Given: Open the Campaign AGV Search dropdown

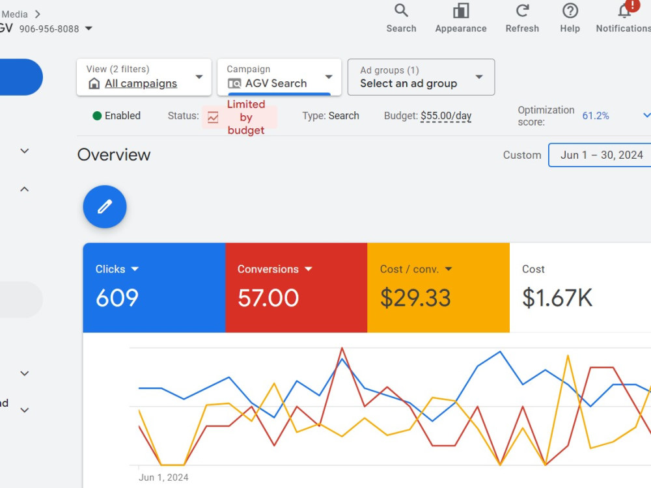Looking at the screenshot, I should point(279,77).
